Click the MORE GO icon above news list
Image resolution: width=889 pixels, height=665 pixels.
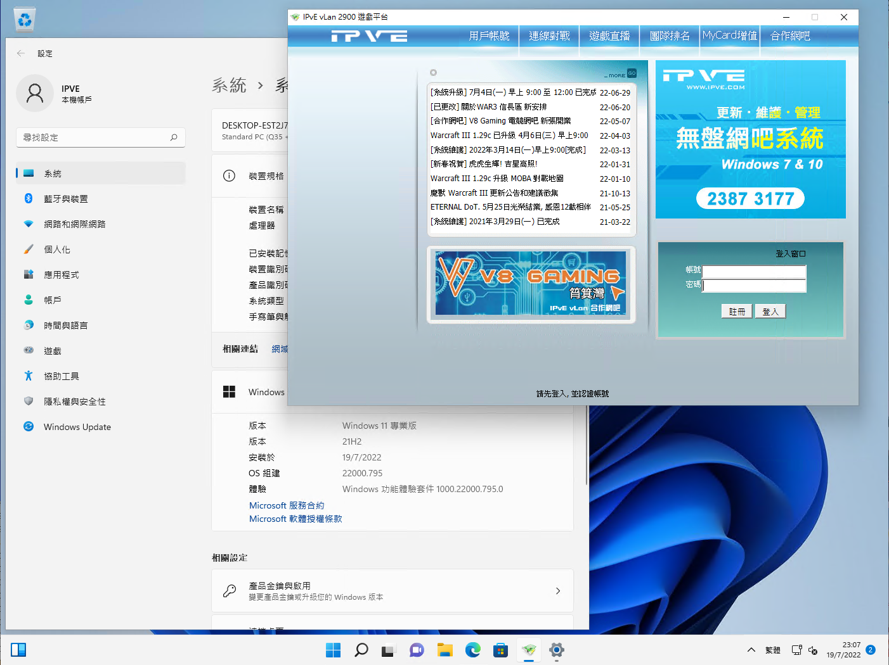pyautogui.click(x=631, y=73)
